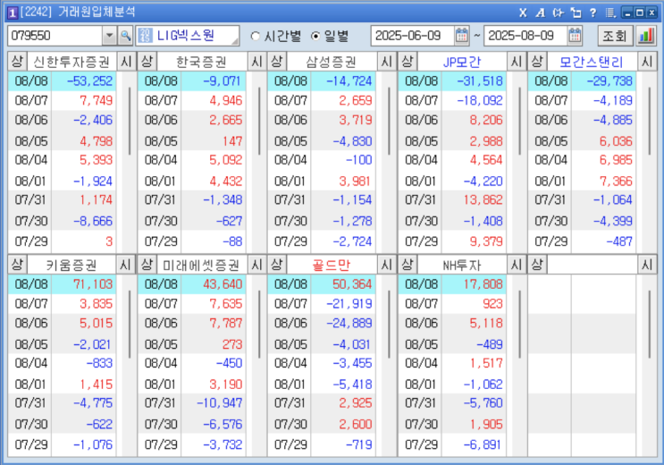Select the -31,518 value in JP모간
Viewport: 664px width, 465px height.
[480, 81]
